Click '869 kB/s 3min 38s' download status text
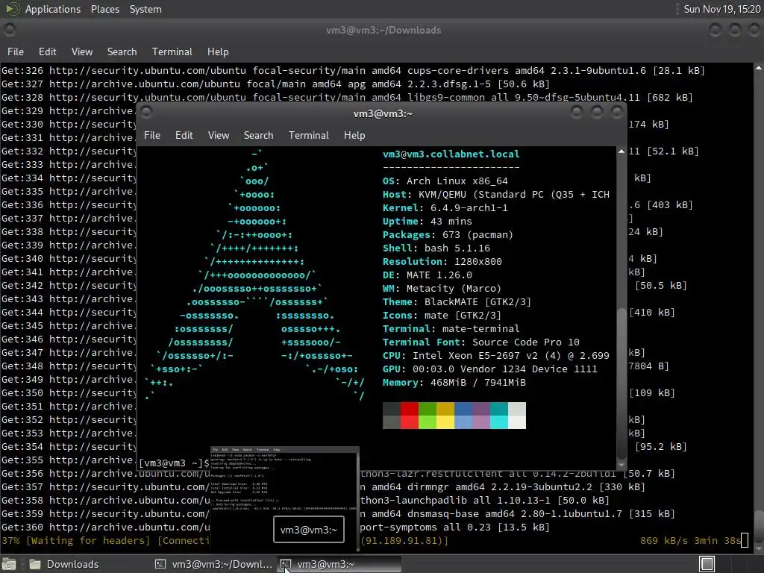This screenshot has height=573, width=764. [690, 540]
